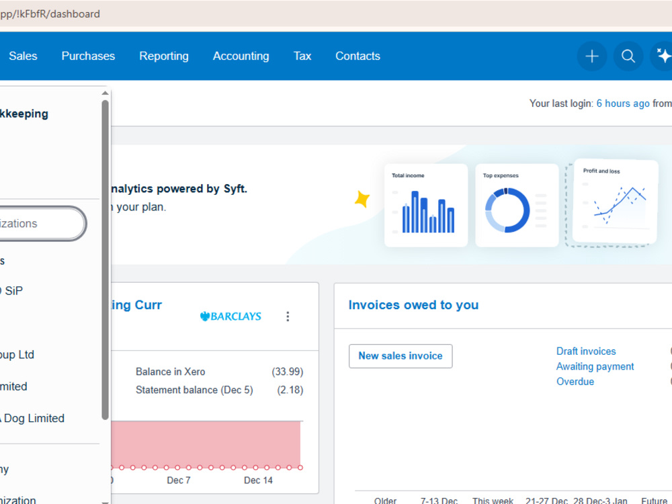672x504 pixels.
Task: Open the plus create-new icon
Action: pyautogui.click(x=592, y=56)
